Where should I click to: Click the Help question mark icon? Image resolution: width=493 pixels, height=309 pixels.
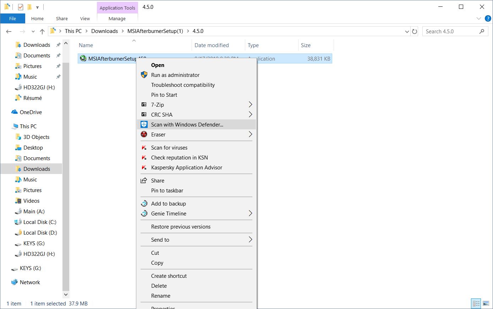pos(488,18)
